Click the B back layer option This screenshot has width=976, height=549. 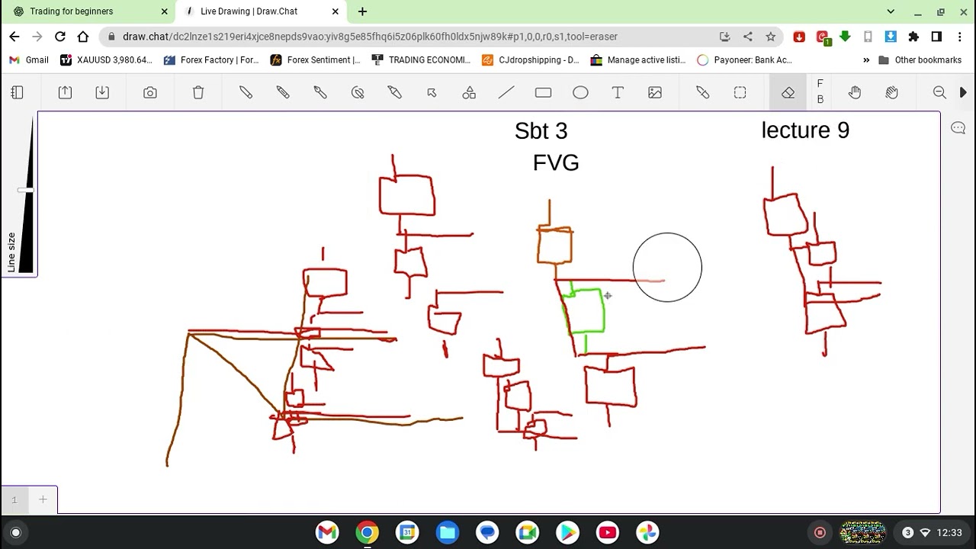point(820,100)
